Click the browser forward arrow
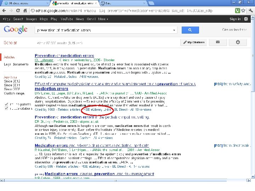The image size is (255, 191). pos(11,11)
